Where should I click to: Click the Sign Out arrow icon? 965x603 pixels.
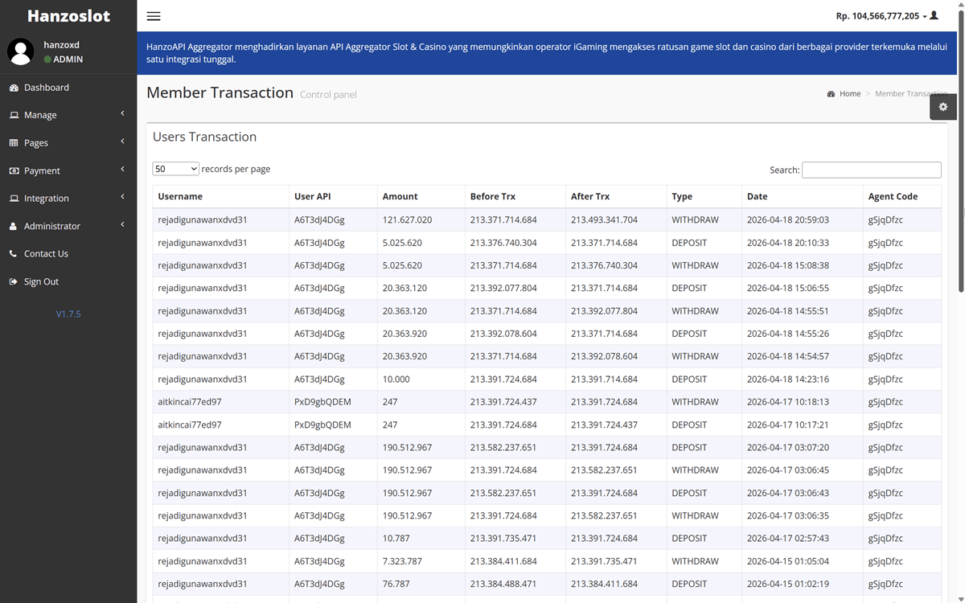pyautogui.click(x=14, y=281)
